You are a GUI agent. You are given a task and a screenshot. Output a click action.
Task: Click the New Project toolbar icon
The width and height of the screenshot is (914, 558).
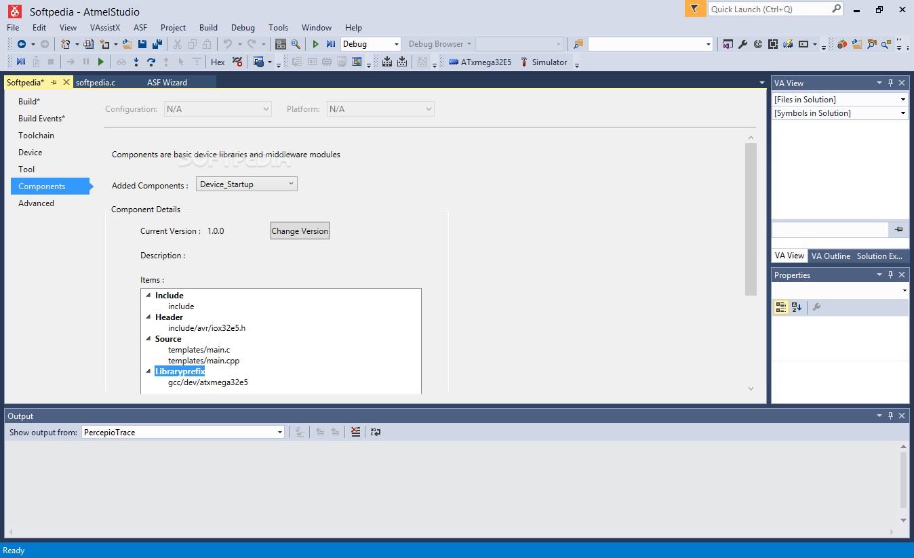point(65,44)
